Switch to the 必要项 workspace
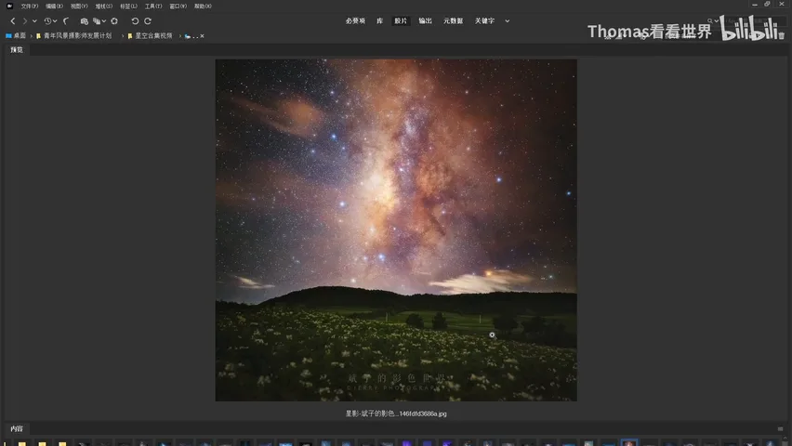 355,21
